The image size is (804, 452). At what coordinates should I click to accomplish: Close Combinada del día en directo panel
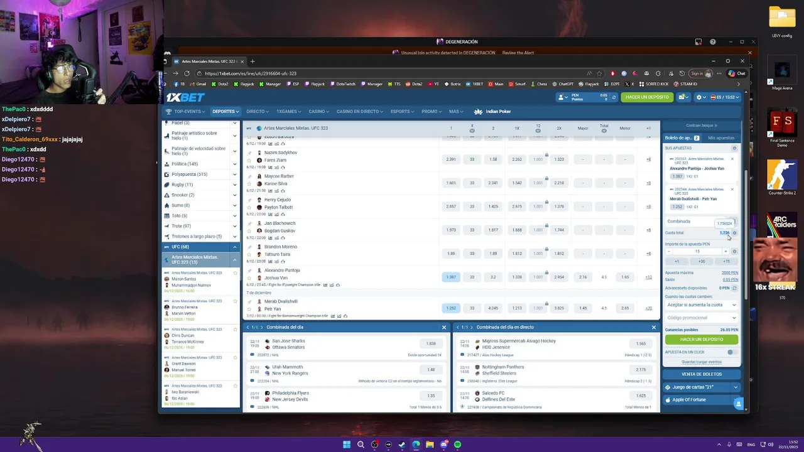click(x=653, y=327)
